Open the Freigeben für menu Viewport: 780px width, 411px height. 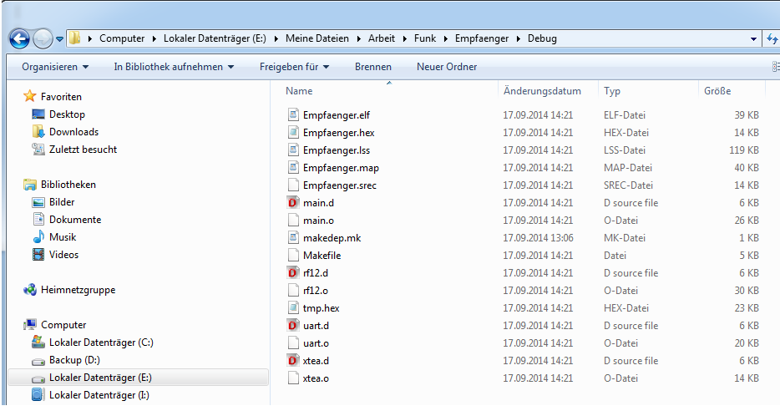click(x=294, y=67)
